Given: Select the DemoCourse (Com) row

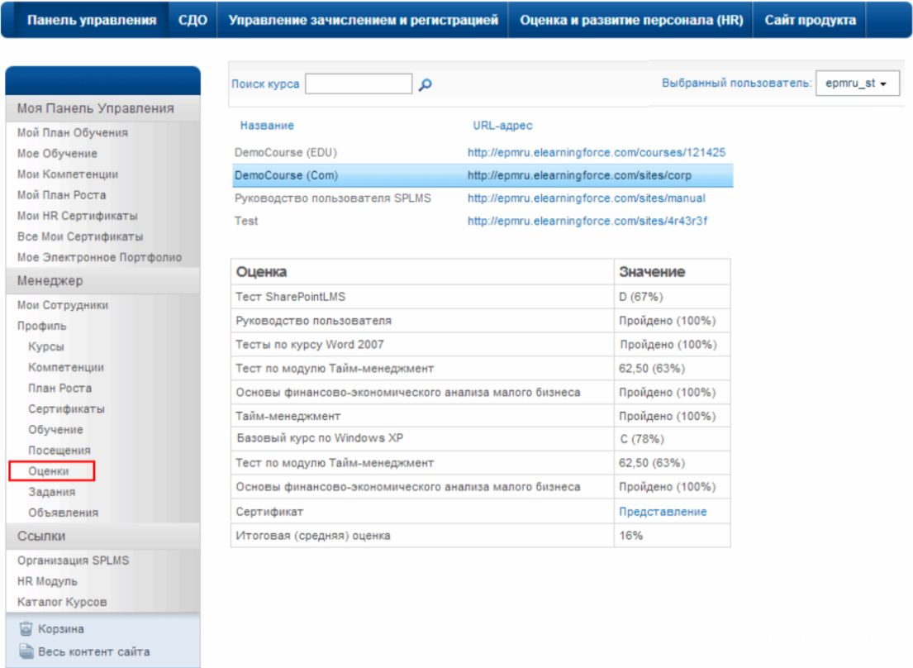Looking at the screenshot, I should [x=483, y=175].
